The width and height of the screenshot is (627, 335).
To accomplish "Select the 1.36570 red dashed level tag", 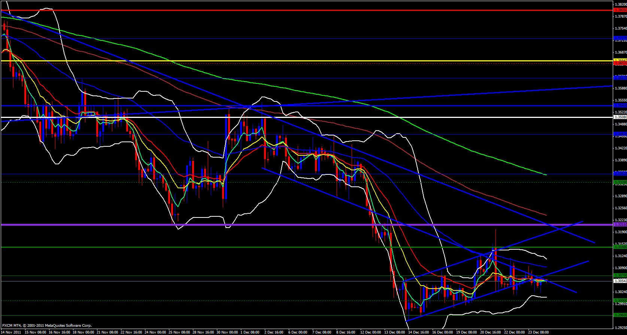I will [620, 64].
